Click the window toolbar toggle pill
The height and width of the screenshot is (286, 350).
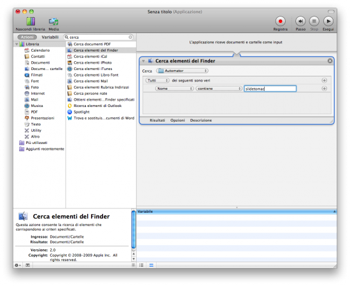coord(331,11)
